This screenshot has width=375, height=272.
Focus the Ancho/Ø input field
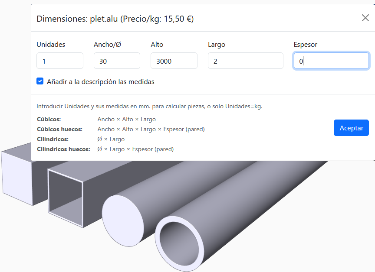117,61
